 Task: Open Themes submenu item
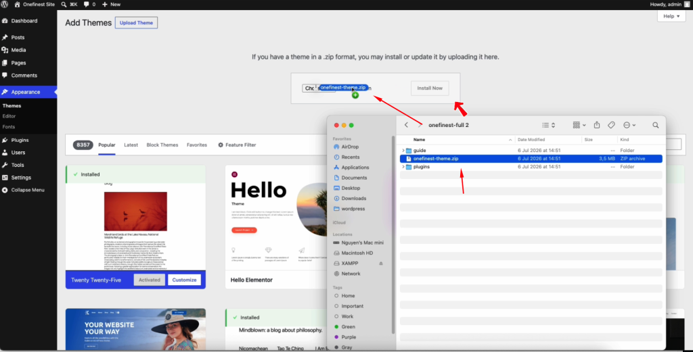click(12, 106)
